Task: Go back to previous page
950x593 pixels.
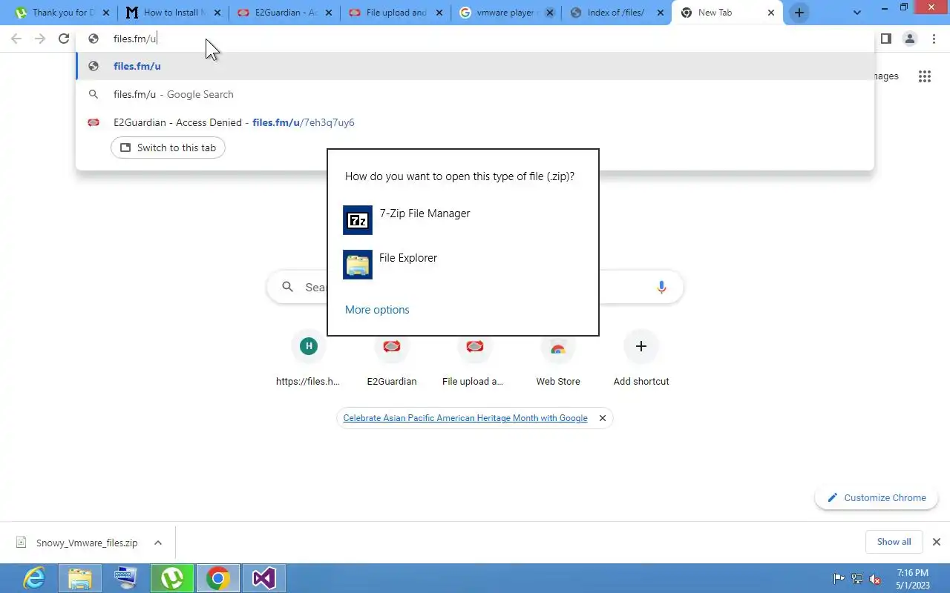Action: click(16, 39)
